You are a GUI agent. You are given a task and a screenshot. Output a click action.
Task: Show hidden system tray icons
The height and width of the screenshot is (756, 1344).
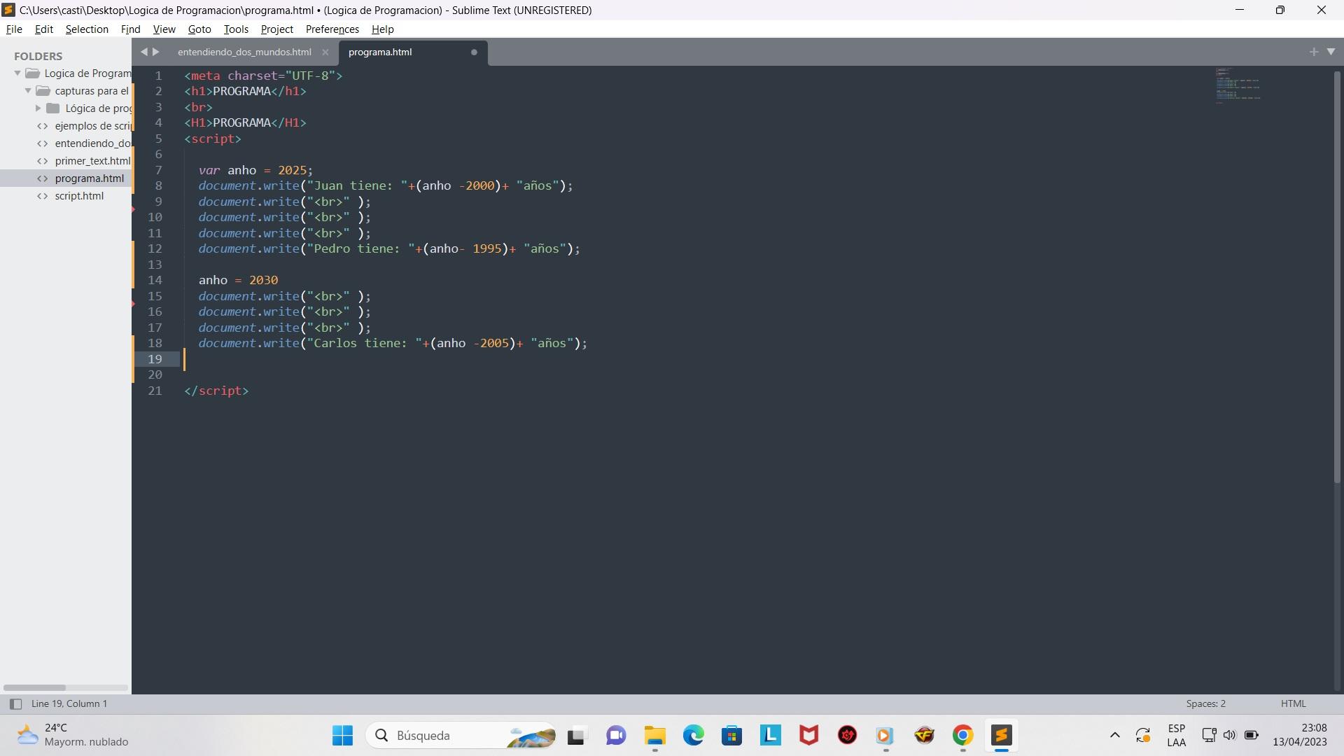click(x=1115, y=736)
